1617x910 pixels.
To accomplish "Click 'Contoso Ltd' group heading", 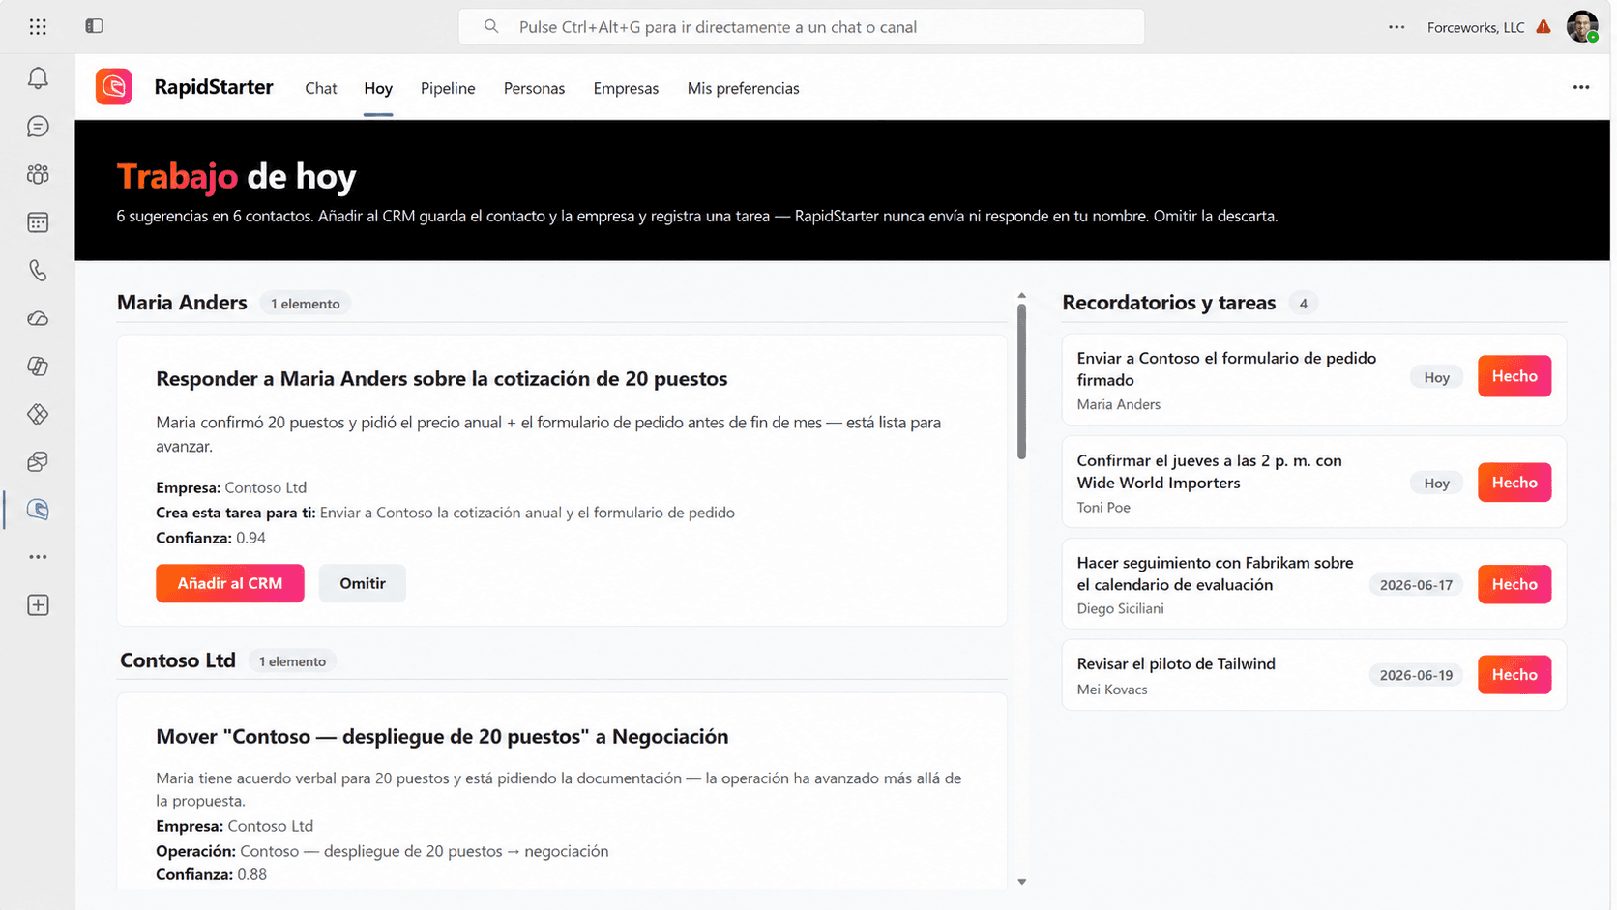I will point(178,660).
